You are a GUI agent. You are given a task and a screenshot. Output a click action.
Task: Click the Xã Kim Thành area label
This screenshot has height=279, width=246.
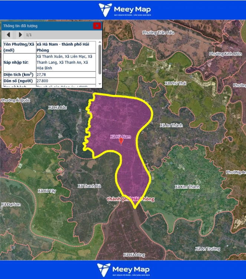(187, 187)
